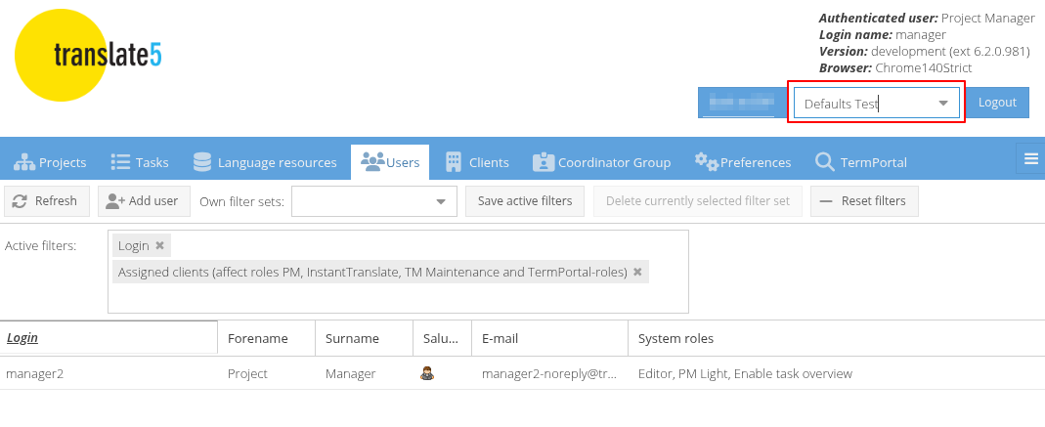Expand the Own filter sets dropdown

[440, 202]
